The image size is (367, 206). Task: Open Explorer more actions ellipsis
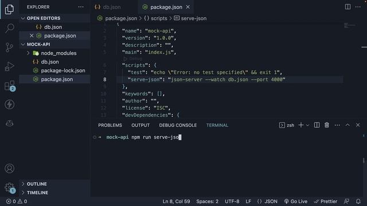point(81,7)
